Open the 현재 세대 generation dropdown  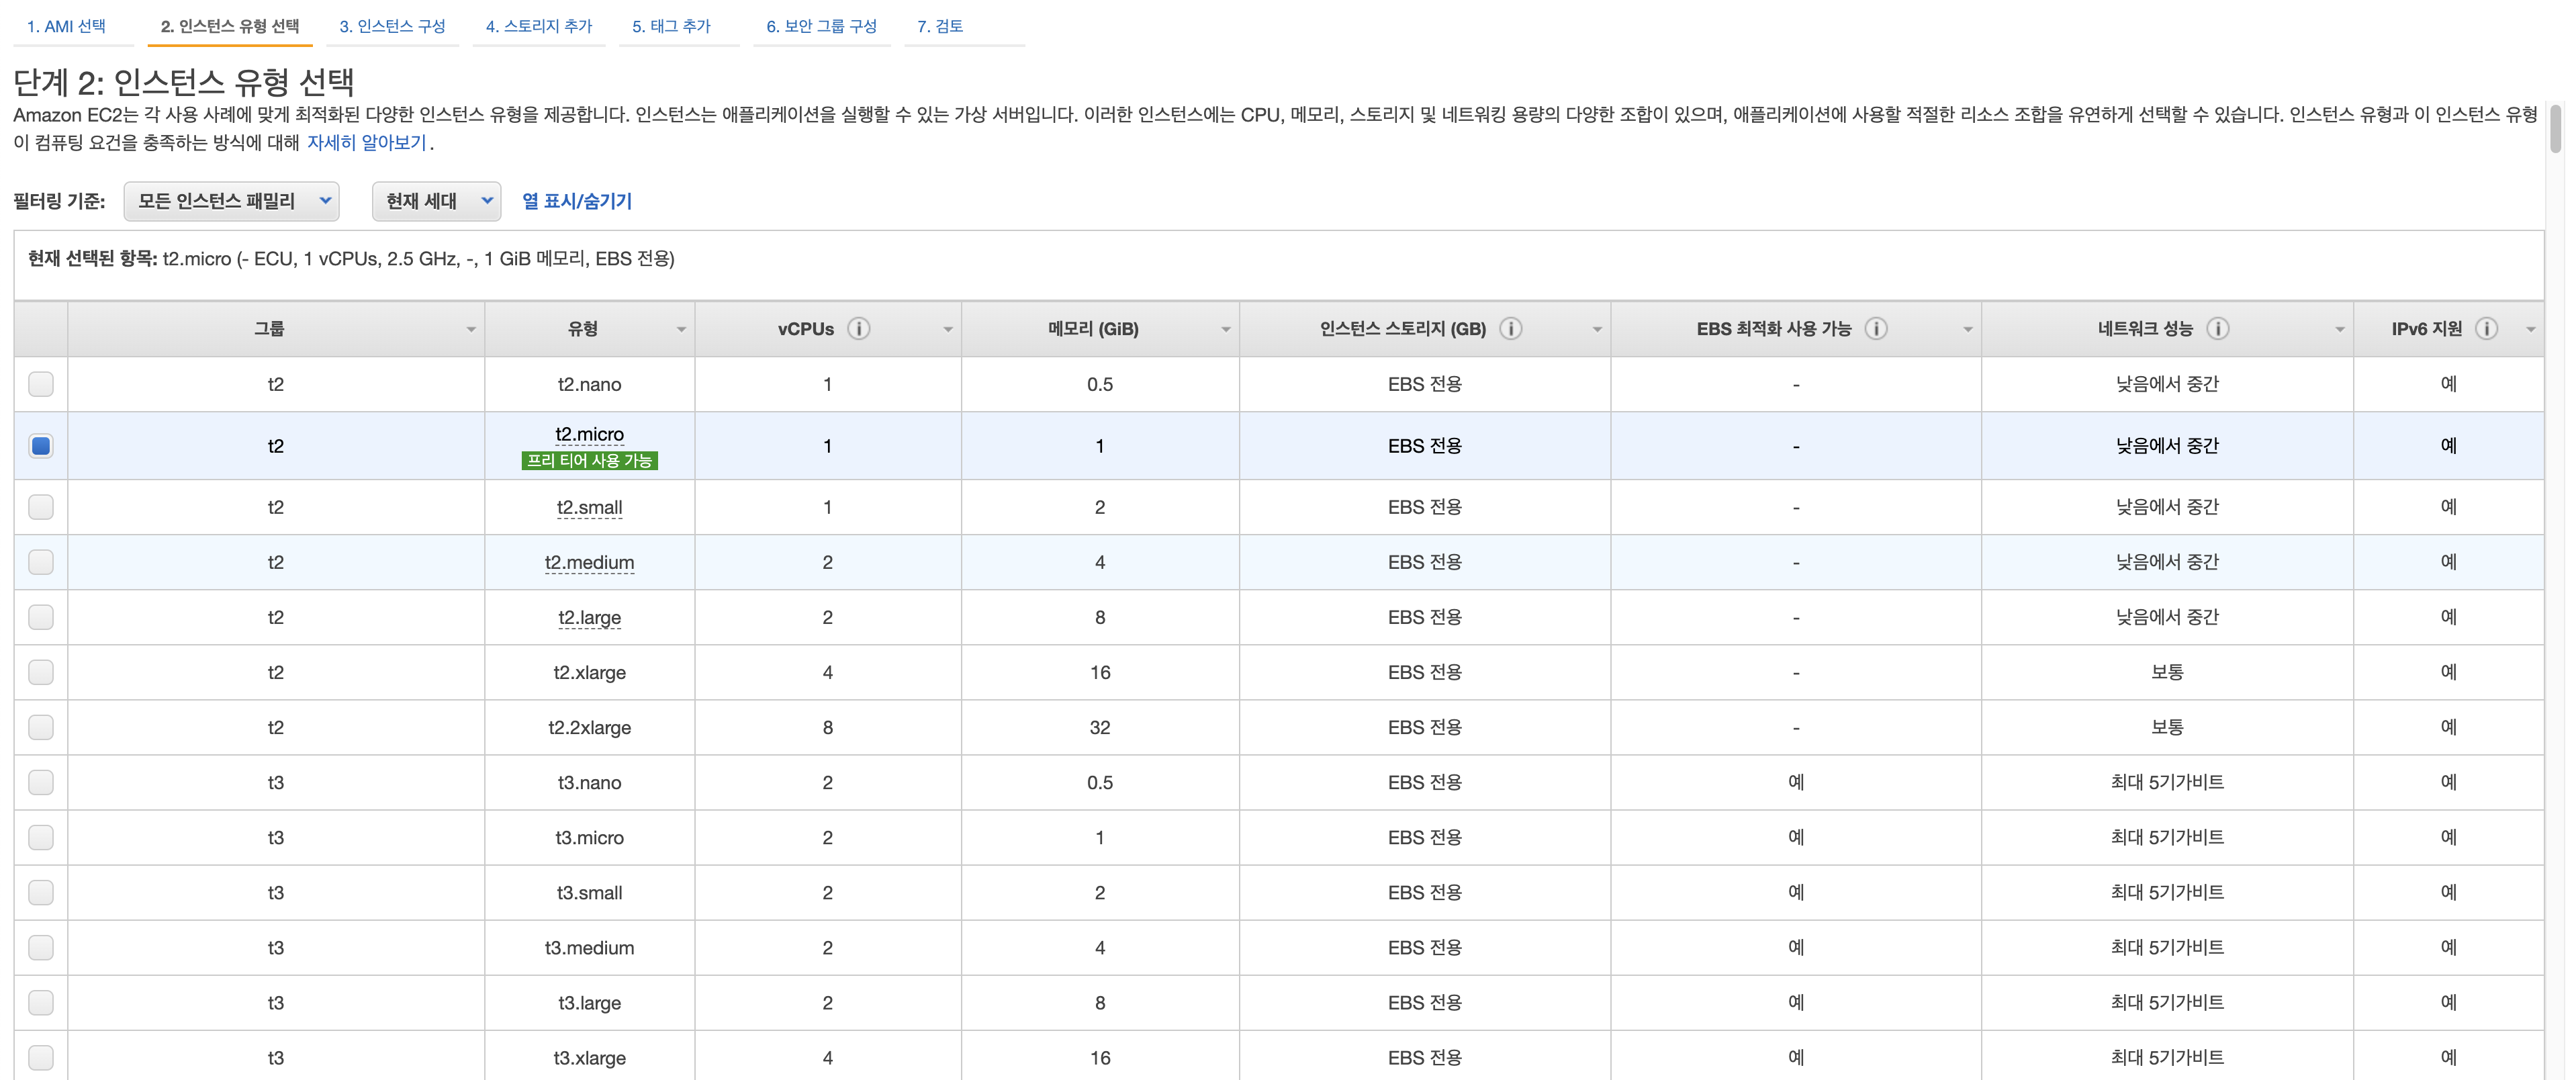(437, 201)
